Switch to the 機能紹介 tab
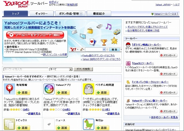This screenshot has width=184, height=131. click(x=99, y=14)
